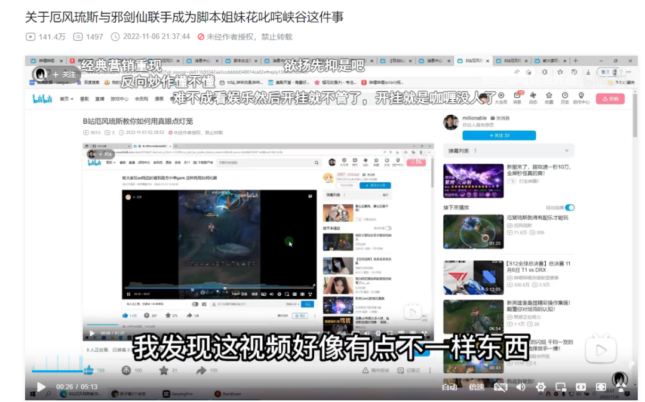Open the Windows Start button in the recording
This screenshot has width=645, height=402.
(33, 394)
